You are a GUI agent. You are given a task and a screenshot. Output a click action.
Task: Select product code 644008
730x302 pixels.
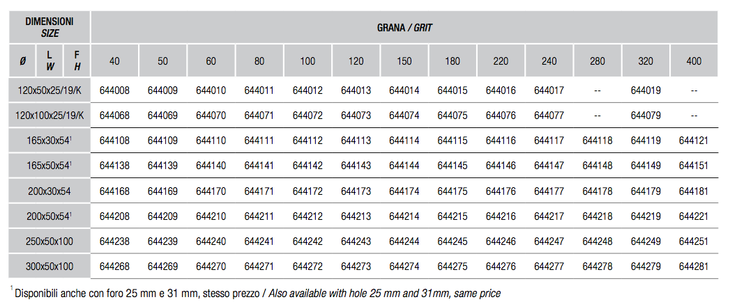point(114,90)
